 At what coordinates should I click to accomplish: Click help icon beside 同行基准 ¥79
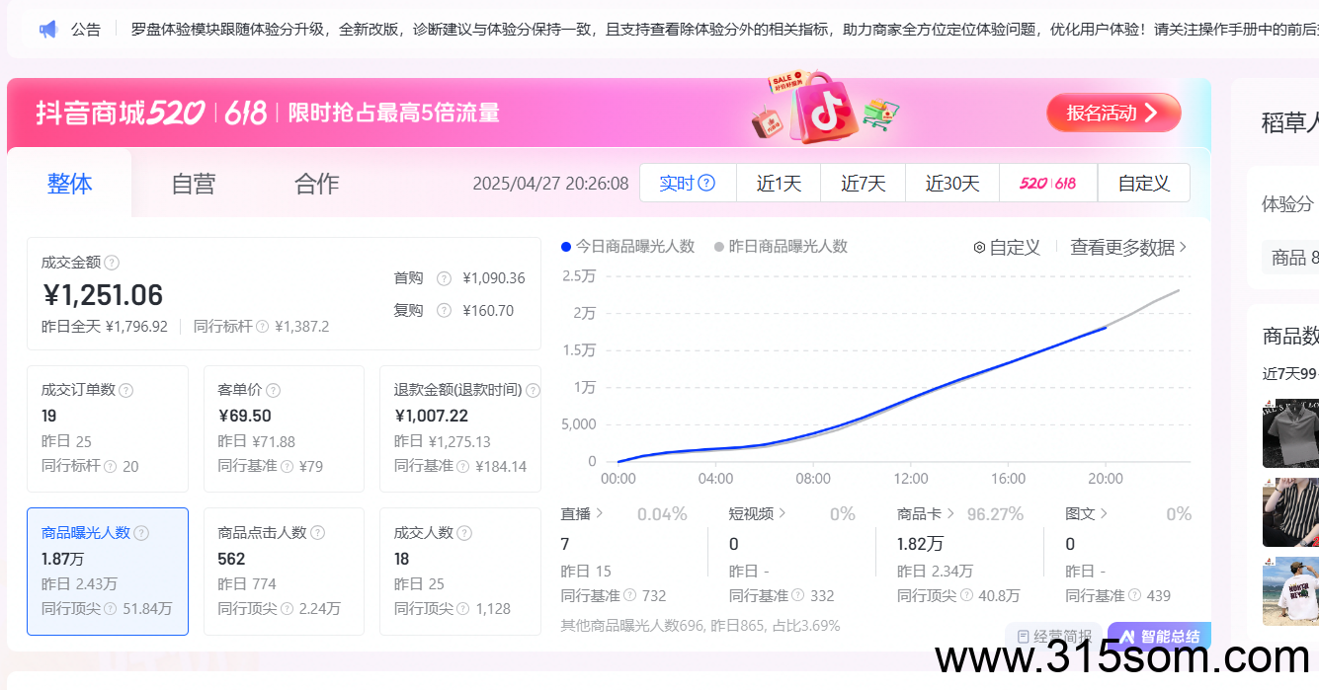tap(287, 466)
